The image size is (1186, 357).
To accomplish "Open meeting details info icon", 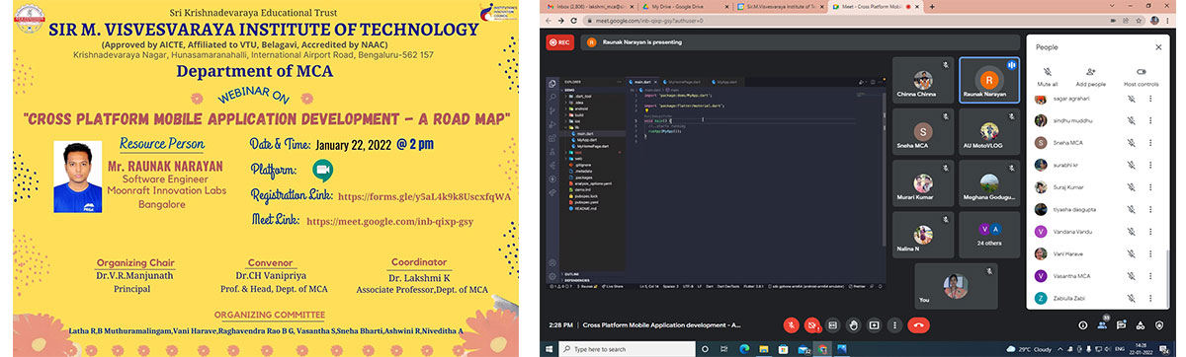I will click(x=1082, y=324).
